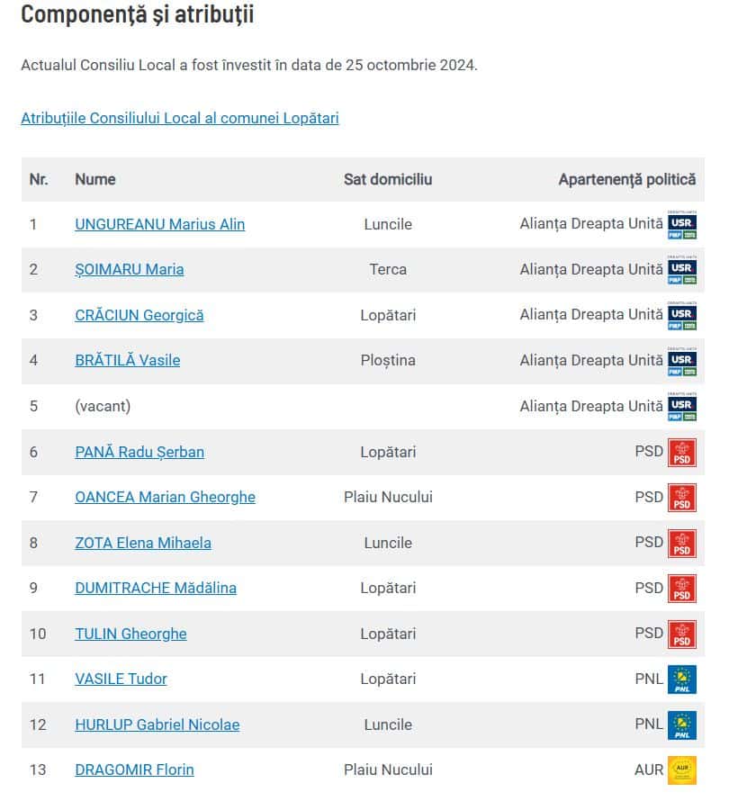Click USR party logo in Ungureanu's row

pyautogui.click(x=682, y=224)
